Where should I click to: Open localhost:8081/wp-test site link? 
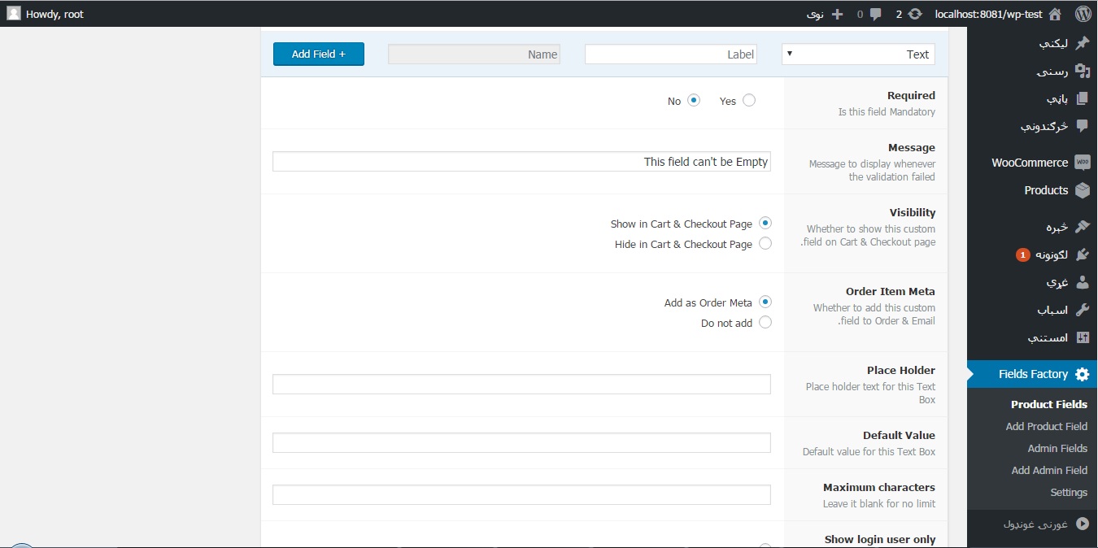989,14
